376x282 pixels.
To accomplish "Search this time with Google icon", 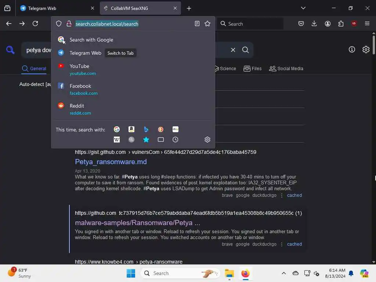I will (117, 129).
